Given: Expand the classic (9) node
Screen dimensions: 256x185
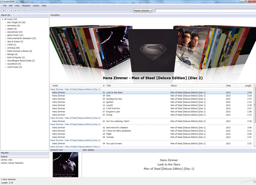Looking at the screenshot, I should [6, 29].
